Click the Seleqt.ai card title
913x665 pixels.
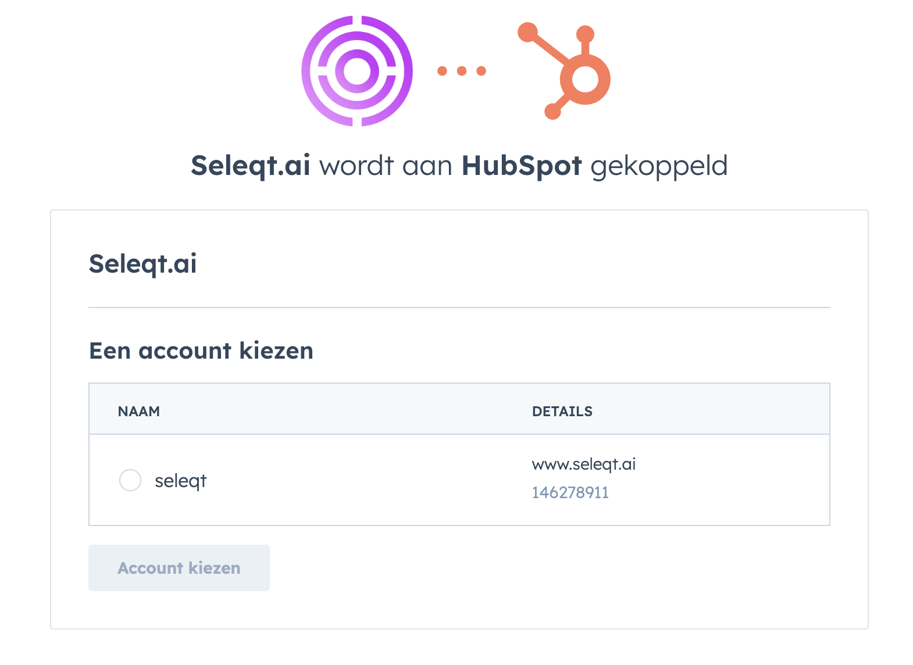click(x=142, y=263)
